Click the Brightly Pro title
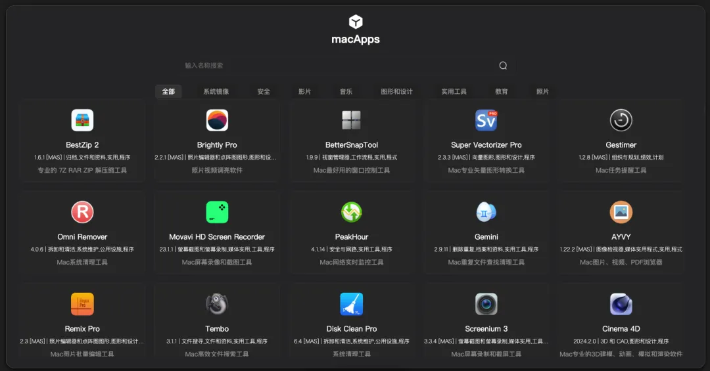The image size is (710, 371). point(217,144)
